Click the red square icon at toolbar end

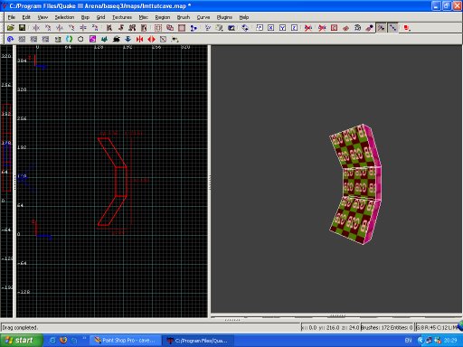pos(407,28)
